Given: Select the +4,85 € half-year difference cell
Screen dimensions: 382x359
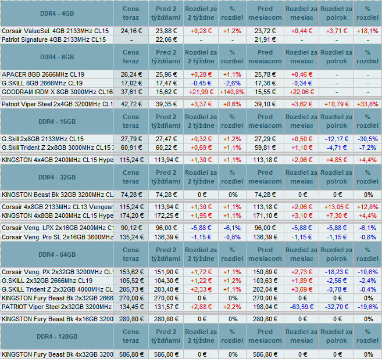Looking at the screenshot, I should pos(337,160).
